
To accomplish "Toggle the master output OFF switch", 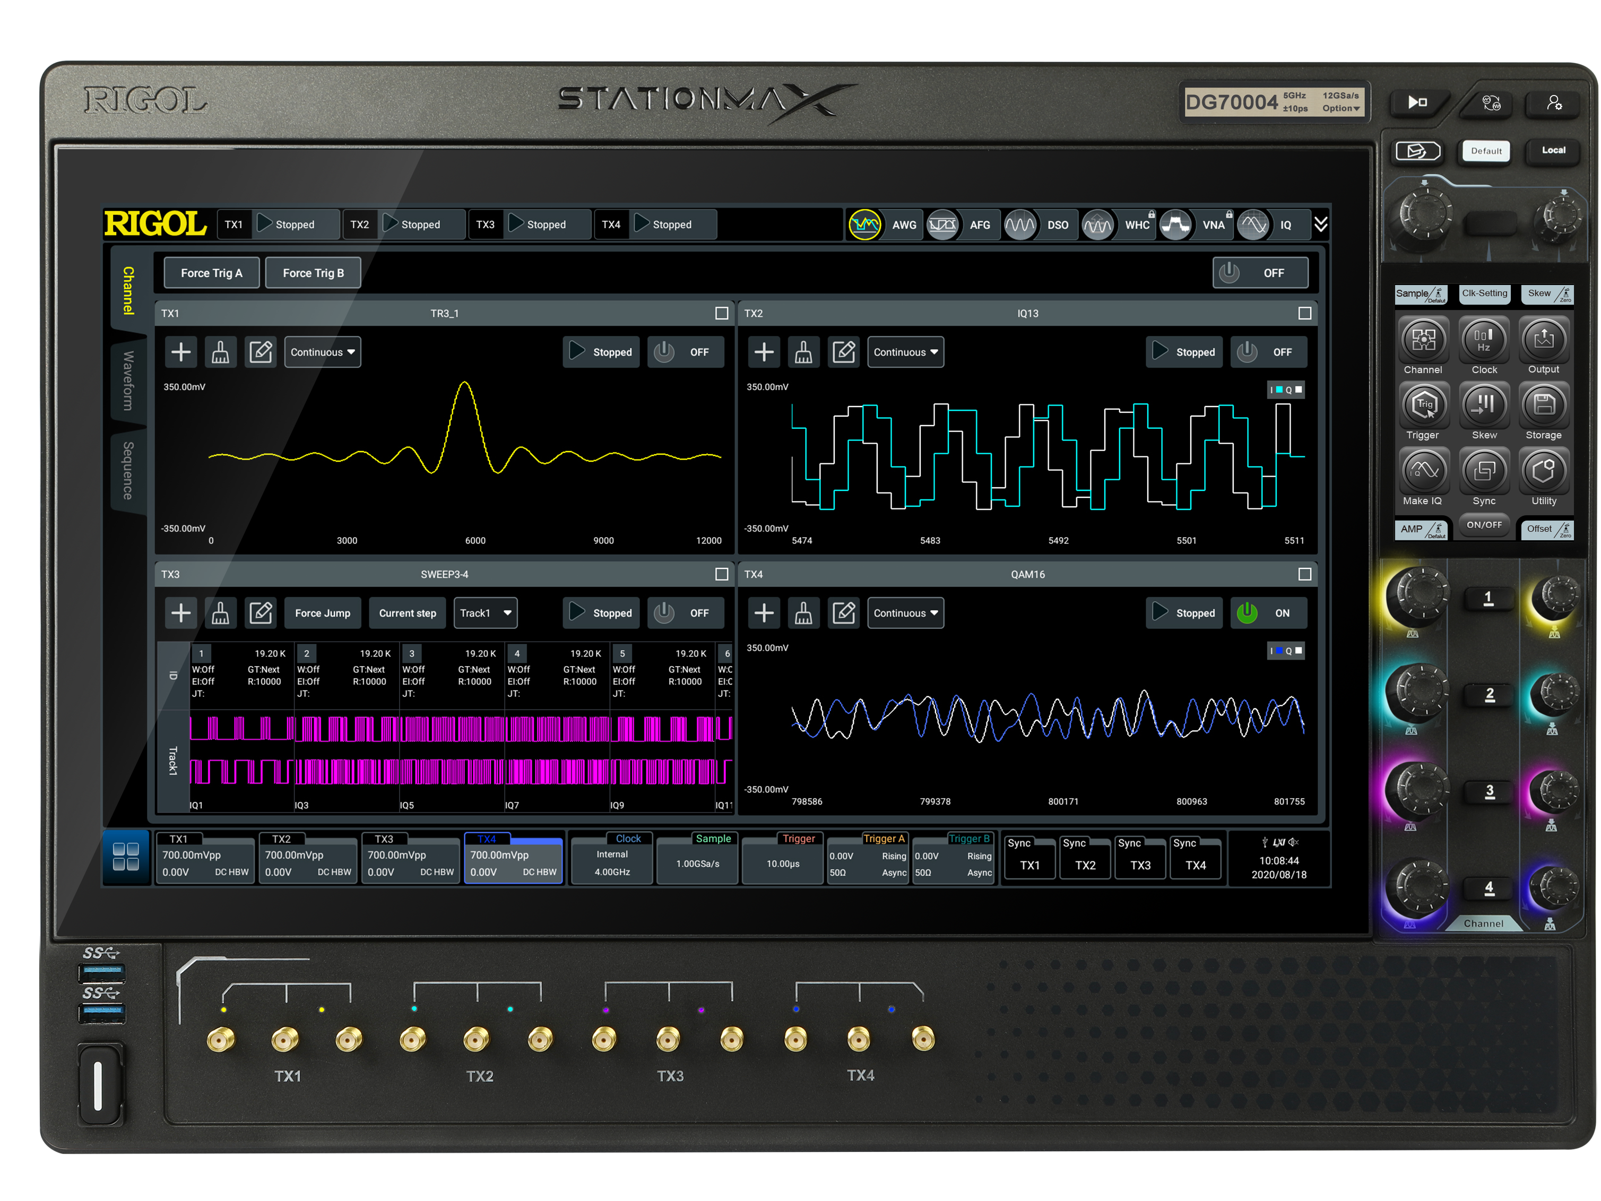I will coord(1260,273).
